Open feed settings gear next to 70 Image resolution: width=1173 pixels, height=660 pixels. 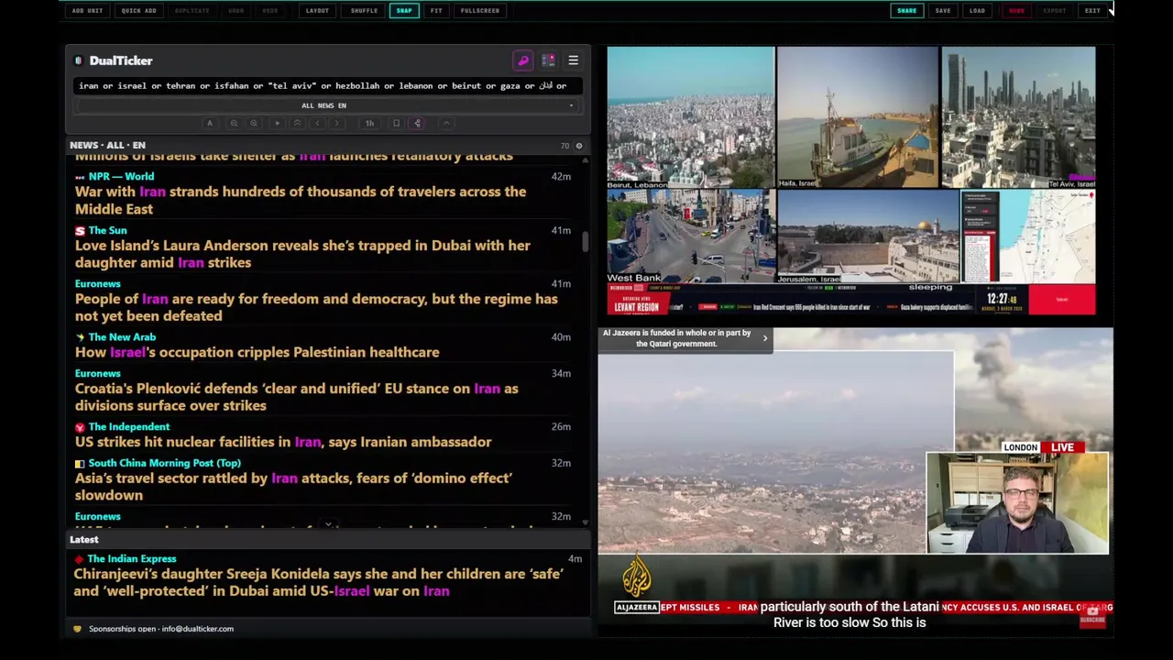click(x=578, y=146)
